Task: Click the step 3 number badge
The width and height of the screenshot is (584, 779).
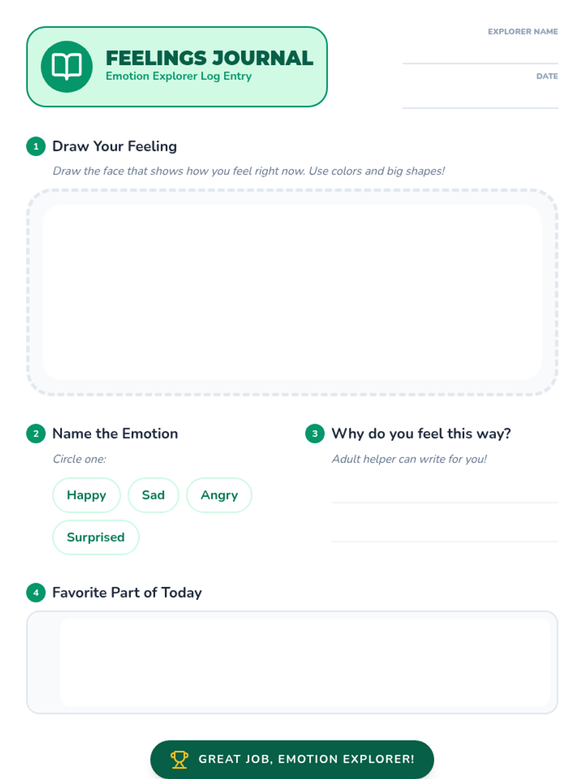Action: pos(315,433)
